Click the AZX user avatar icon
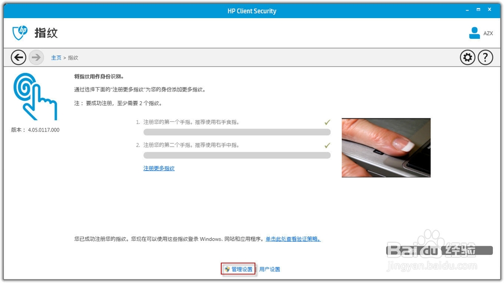 [x=474, y=33]
